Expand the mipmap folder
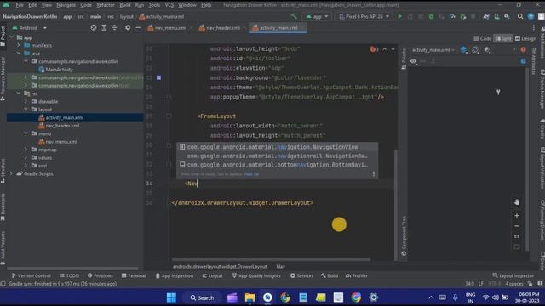This screenshot has height=306, width=545. (x=26, y=150)
